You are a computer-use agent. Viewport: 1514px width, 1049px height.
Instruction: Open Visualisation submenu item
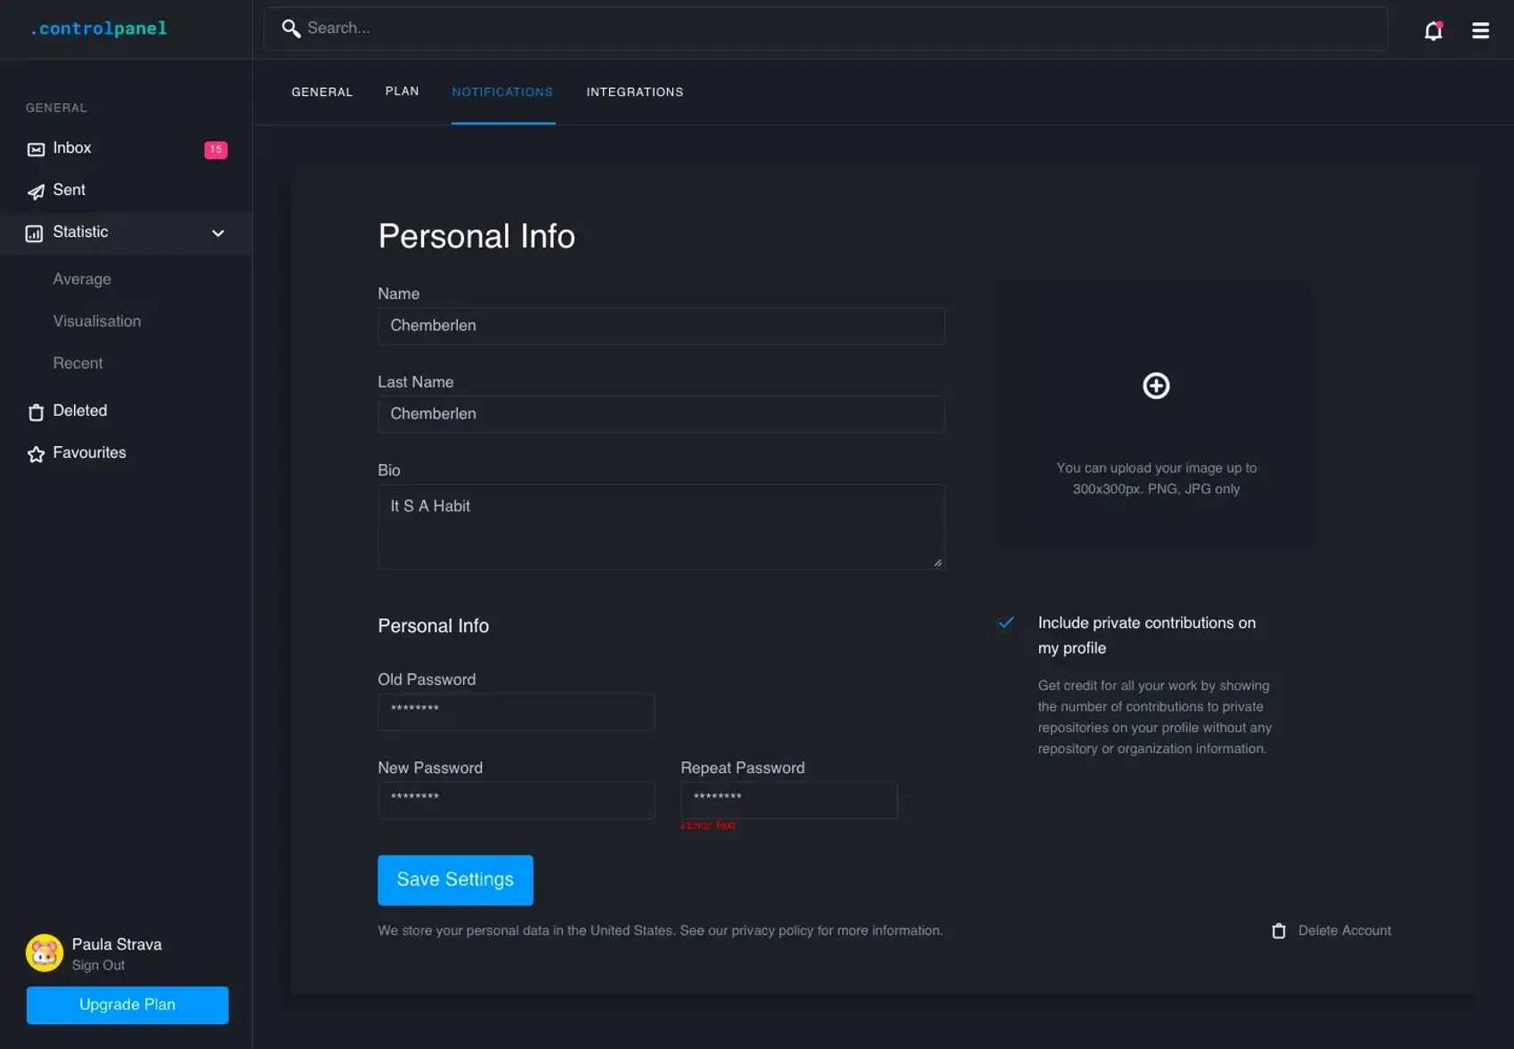96,321
